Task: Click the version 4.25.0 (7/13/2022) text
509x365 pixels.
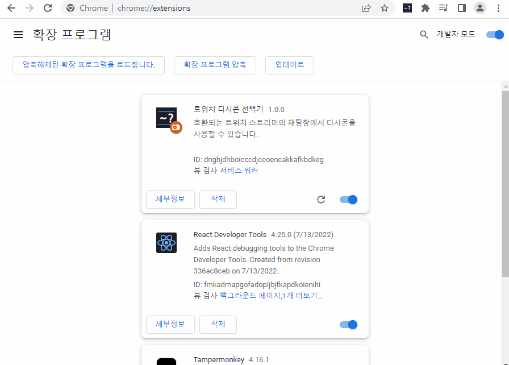Action: click(x=302, y=234)
